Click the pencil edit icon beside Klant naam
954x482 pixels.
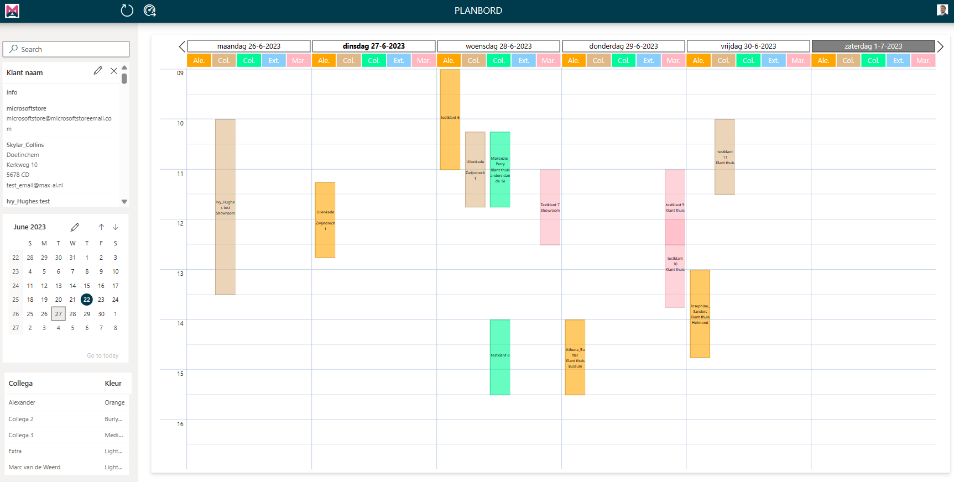[98, 71]
